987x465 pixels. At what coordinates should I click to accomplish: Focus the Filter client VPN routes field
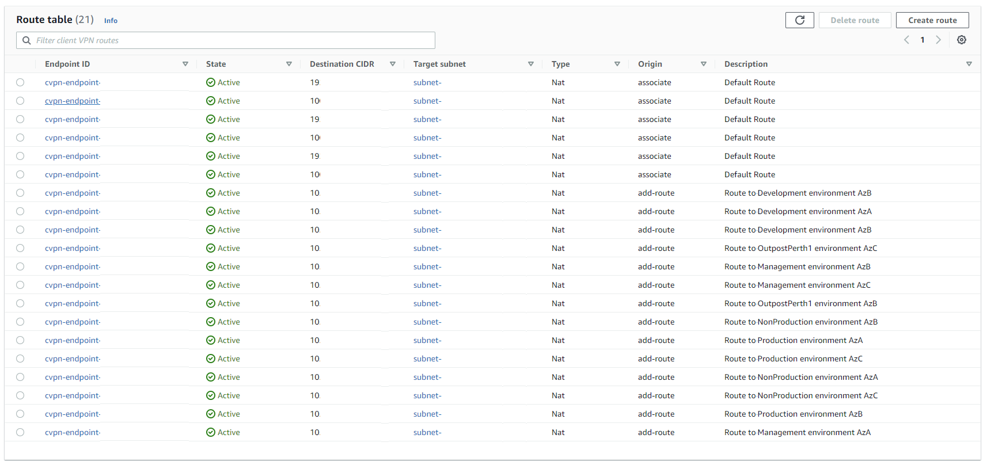point(226,40)
